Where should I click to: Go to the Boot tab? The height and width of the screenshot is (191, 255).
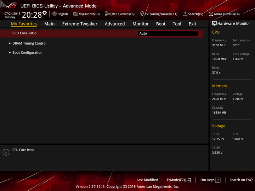[x=161, y=24]
